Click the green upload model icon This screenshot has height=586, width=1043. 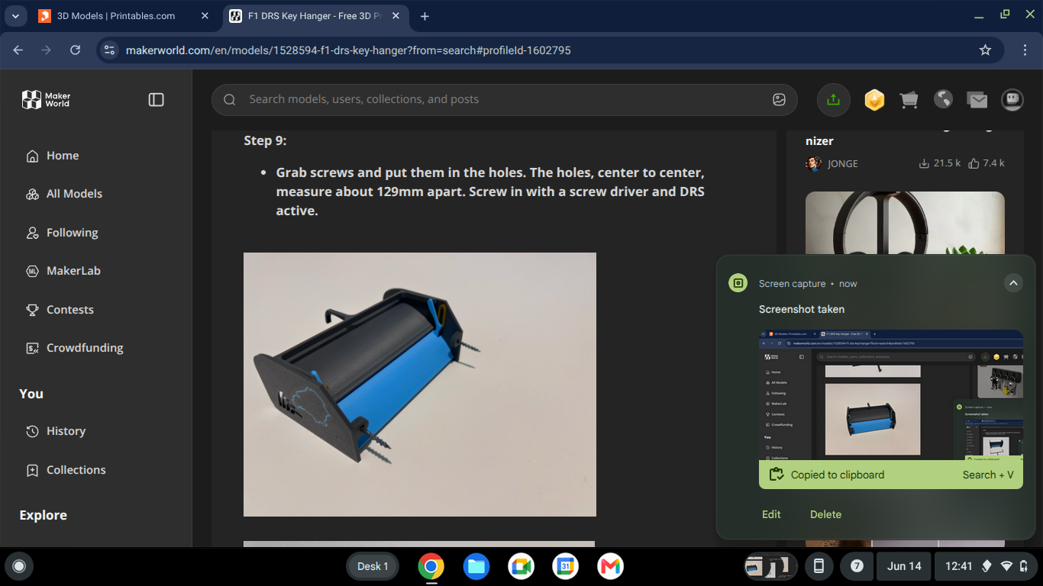[x=833, y=99]
